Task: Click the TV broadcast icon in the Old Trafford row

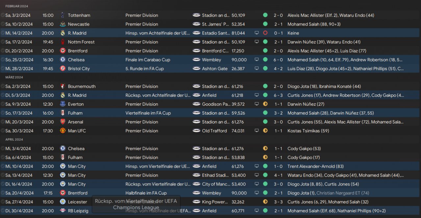Action: (x=257, y=131)
